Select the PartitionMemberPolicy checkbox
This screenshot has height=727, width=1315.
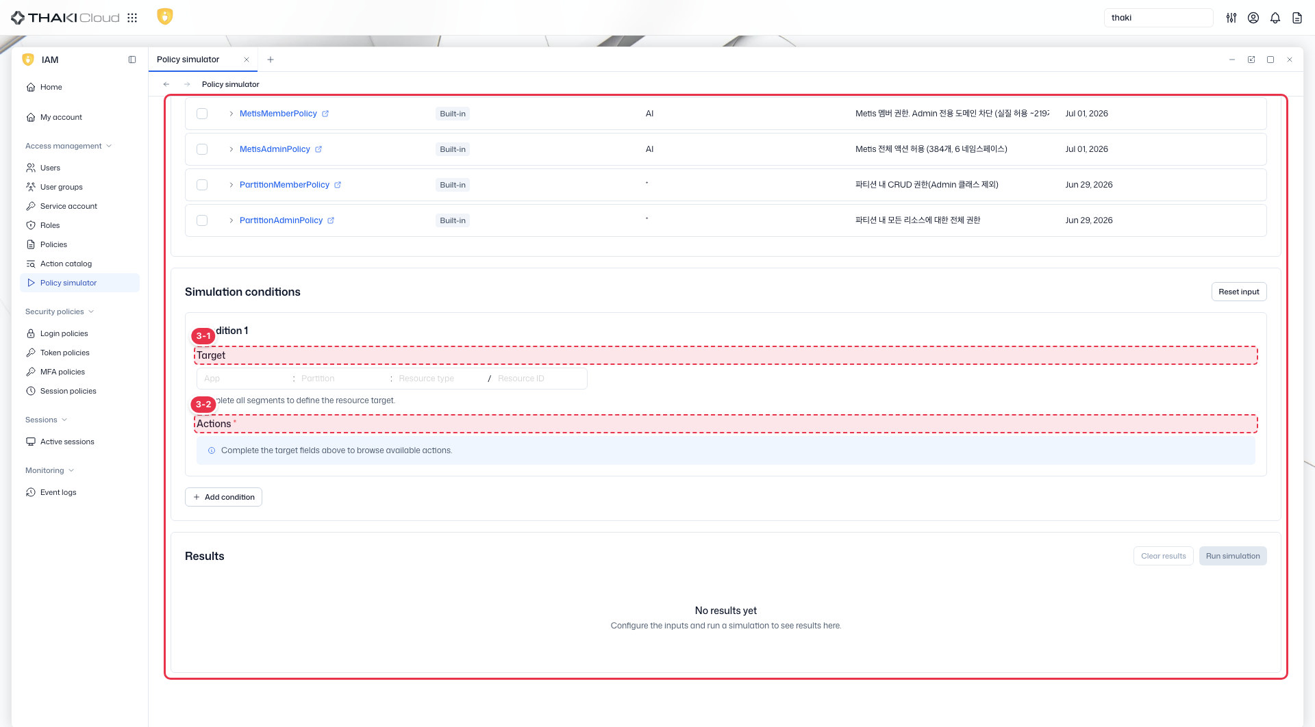point(202,185)
